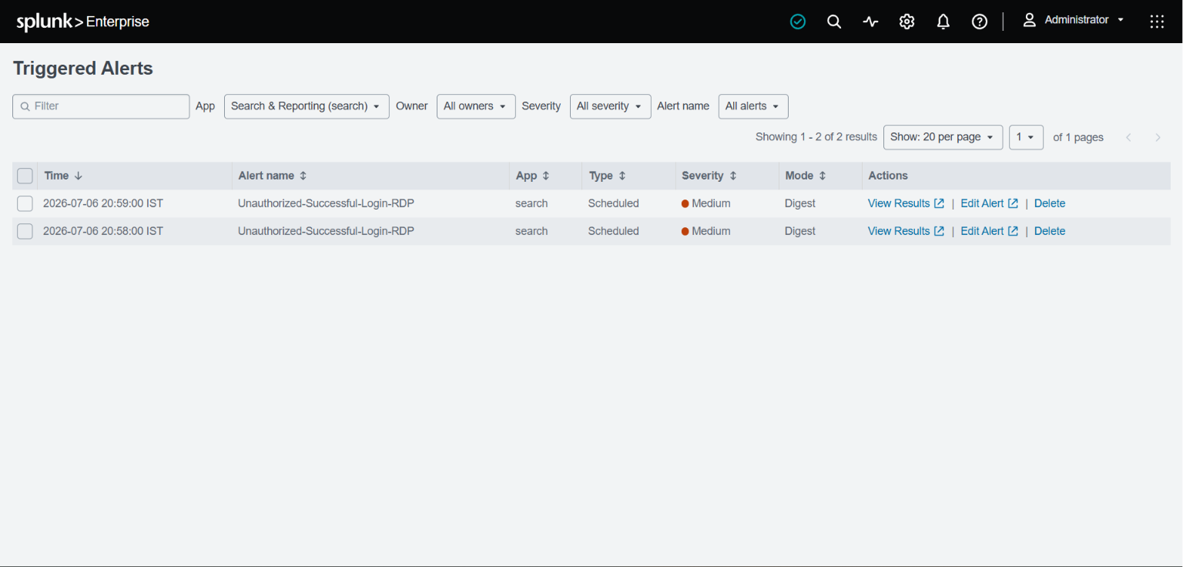The image size is (1183, 567).
Task: Click the alert name in 20:59:00 row
Action: (326, 203)
